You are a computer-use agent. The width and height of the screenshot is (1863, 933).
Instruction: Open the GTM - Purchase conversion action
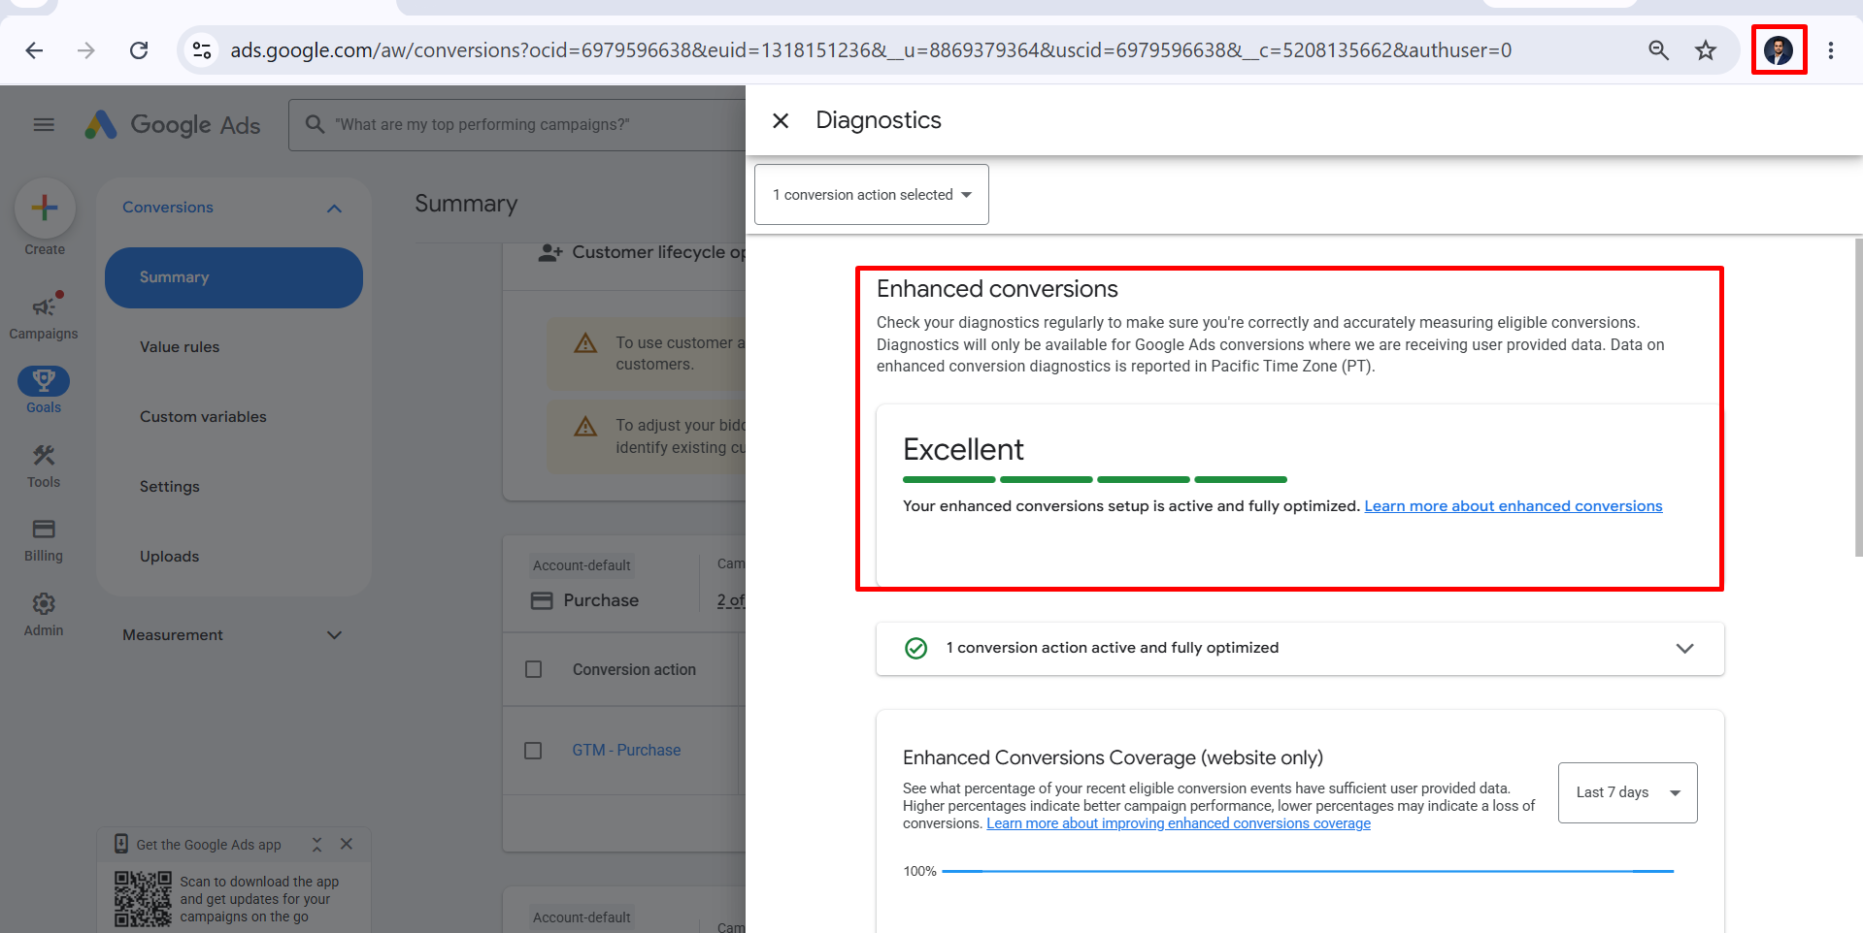pos(626,751)
